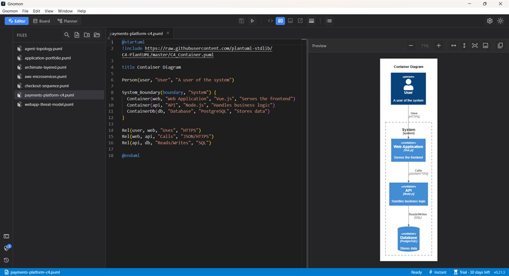Select payments-platform-c4.puml in file list

click(x=59, y=95)
